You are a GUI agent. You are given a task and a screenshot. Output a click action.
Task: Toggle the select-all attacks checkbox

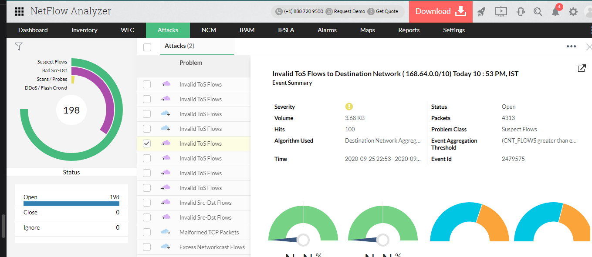pos(147,47)
